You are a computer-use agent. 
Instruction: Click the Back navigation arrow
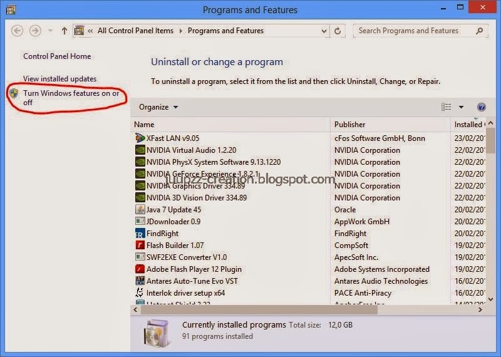(x=18, y=31)
